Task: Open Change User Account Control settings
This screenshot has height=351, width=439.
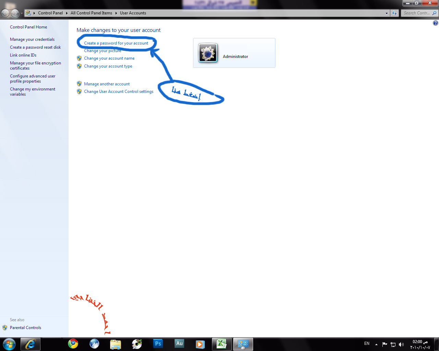Action: 118,92
